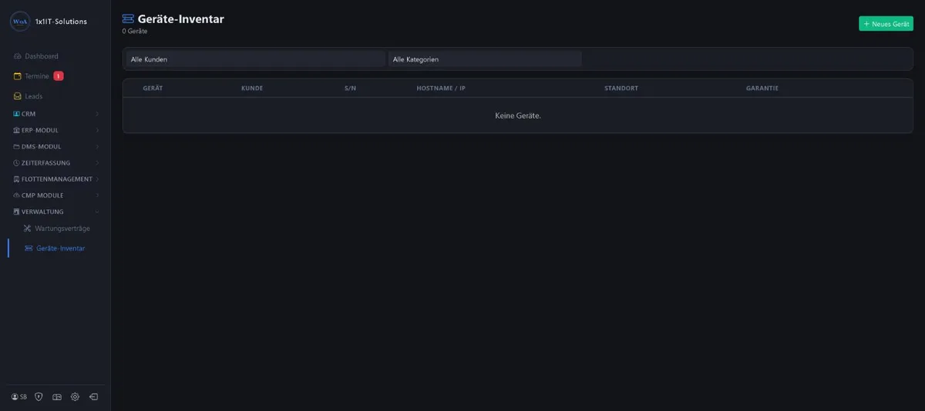Click the GARANTIE column header
The width and height of the screenshot is (925, 411).
pyautogui.click(x=762, y=89)
